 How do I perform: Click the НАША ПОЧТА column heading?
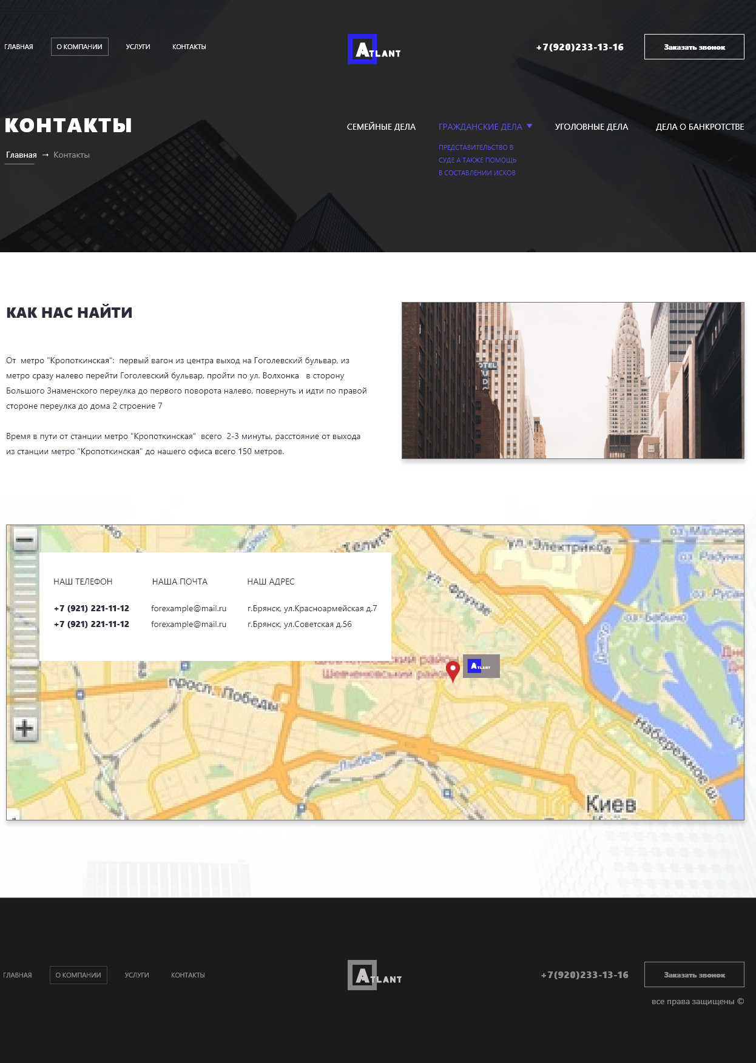click(180, 582)
